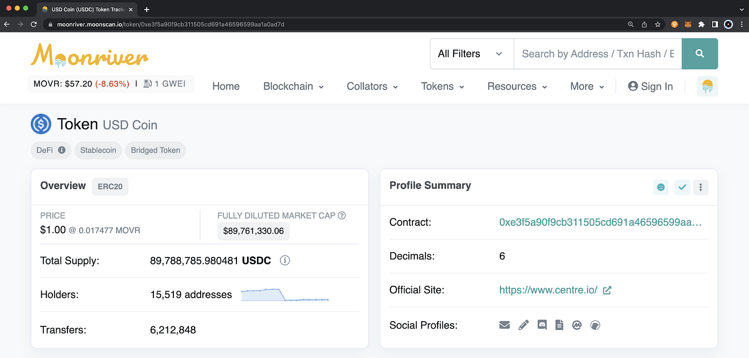The height and width of the screenshot is (358, 749).
Task: Open the Discord social profile link
Action: tap(542, 325)
